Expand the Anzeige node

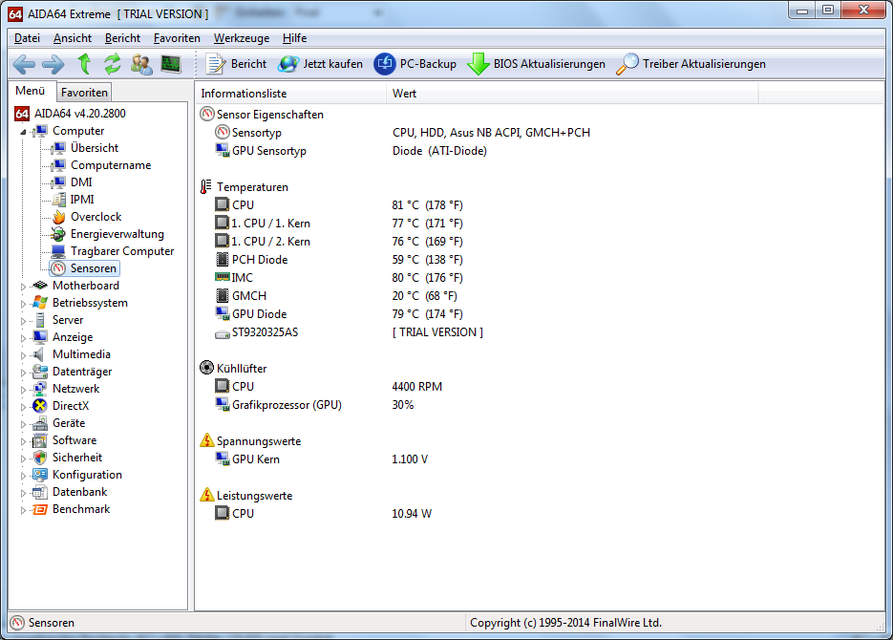point(23,338)
